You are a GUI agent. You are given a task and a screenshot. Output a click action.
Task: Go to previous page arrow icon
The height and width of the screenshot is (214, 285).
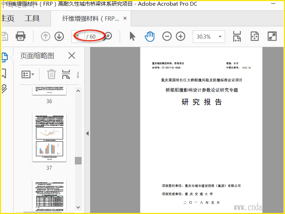(x=46, y=36)
